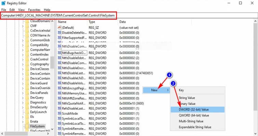
Task: Expand the CMF tree node chevron
Action: pyautogui.click(x=23, y=26)
